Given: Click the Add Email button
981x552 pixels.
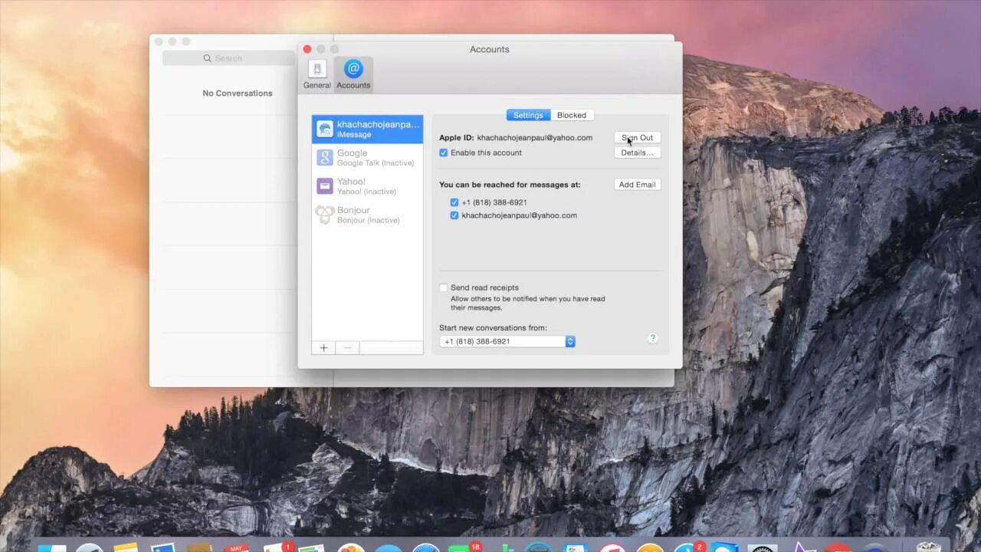Looking at the screenshot, I should pyautogui.click(x=638, y=185).
